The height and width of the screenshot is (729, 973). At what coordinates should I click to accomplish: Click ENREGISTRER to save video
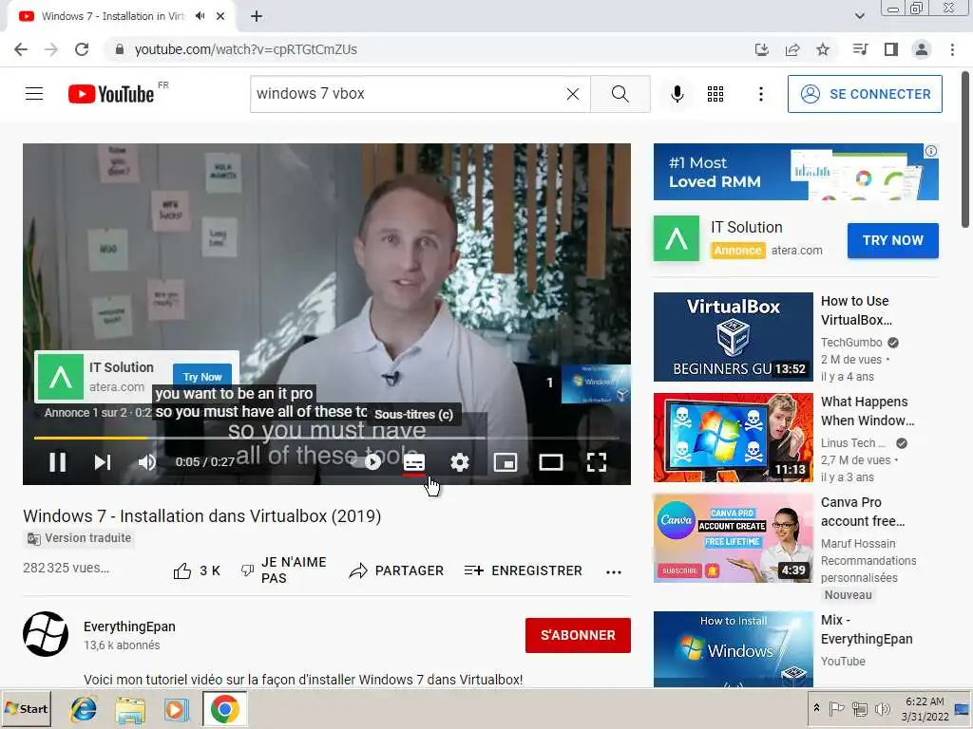tap(524, 570)
